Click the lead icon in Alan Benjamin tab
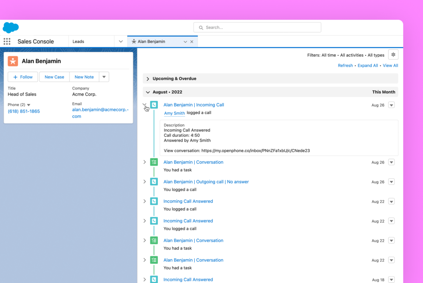The image size is (423, 283). pos(134,41)
